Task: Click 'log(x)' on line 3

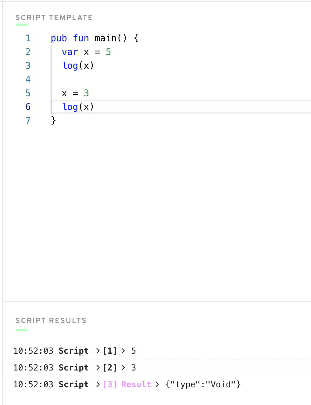Action: coord(78,66)
